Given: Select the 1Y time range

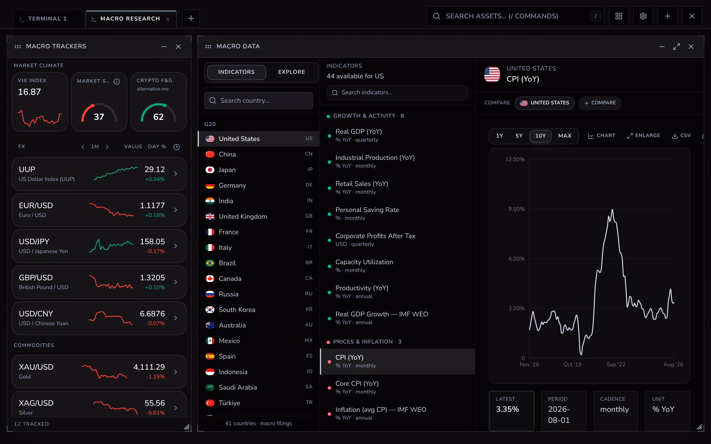Looking at the screenshot, I should click(x=499, y=136).
